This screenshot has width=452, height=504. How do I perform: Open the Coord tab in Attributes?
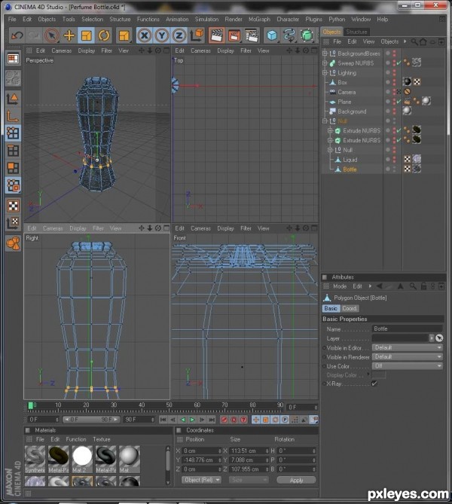pyautogui.click(x=350, y=308)
